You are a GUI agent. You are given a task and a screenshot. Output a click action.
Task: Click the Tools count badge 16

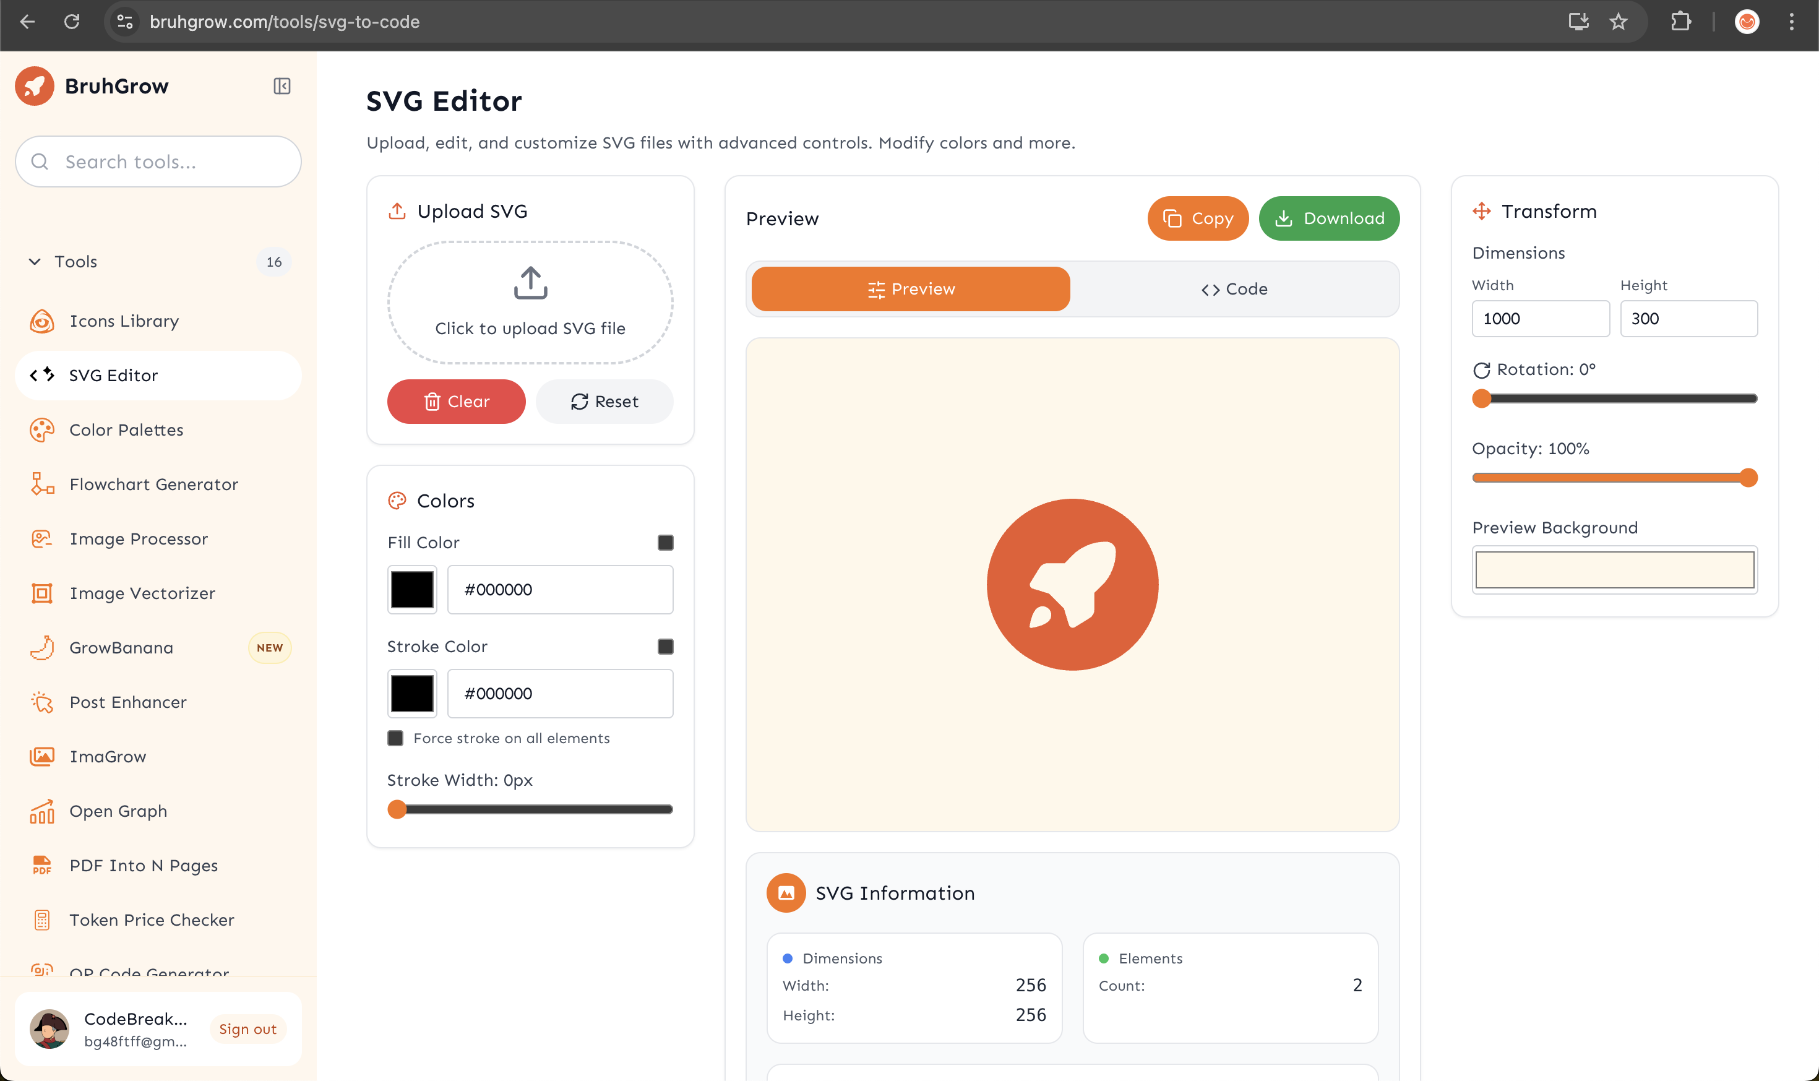coord(274,262)
